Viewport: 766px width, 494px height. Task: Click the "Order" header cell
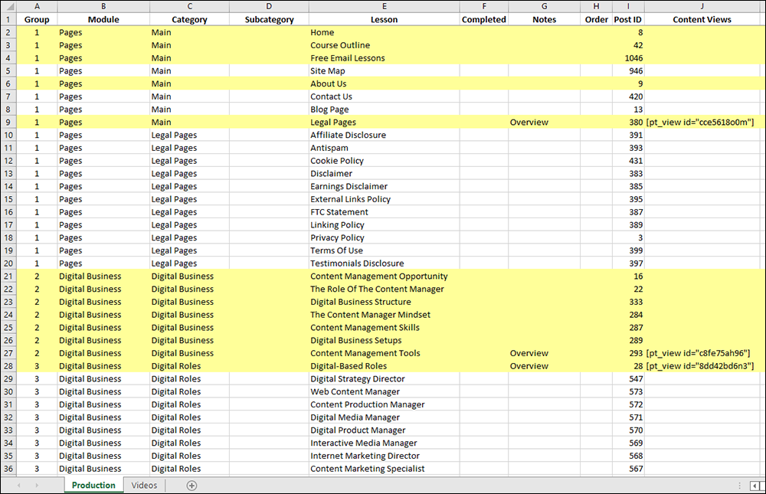point(596,20)
